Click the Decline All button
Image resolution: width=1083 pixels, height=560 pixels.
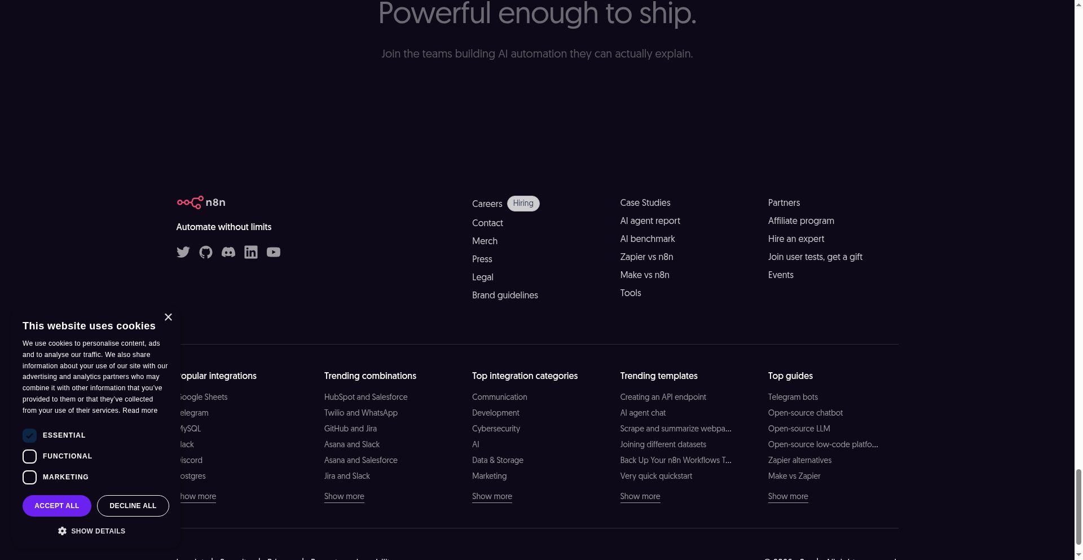click(133, 506)
